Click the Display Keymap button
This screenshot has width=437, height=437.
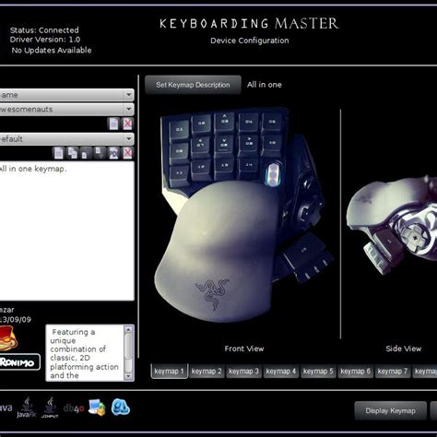pos(390,410)
